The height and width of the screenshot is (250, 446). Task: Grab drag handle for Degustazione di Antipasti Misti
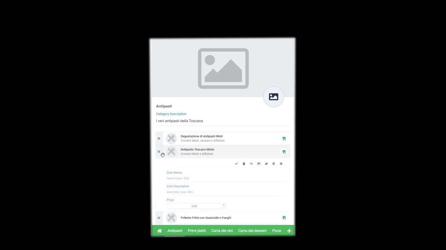(x=159, y=139)
